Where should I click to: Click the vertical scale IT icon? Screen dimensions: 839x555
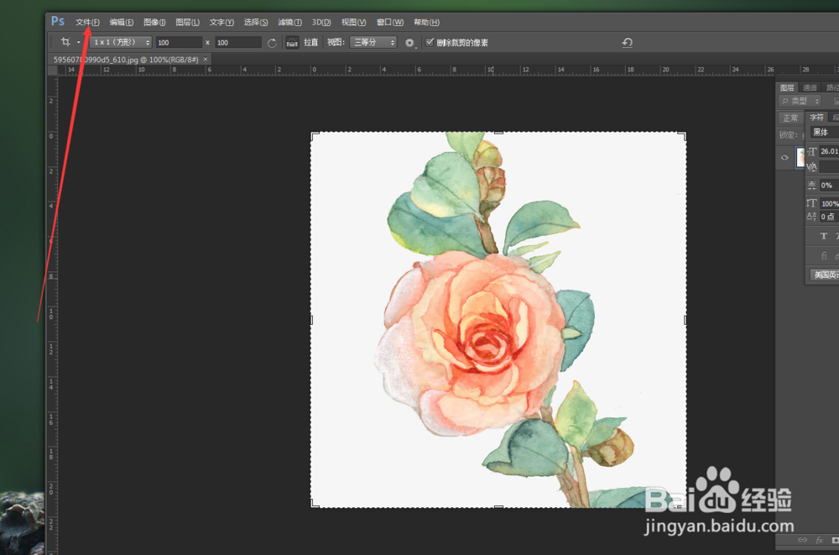811,203
